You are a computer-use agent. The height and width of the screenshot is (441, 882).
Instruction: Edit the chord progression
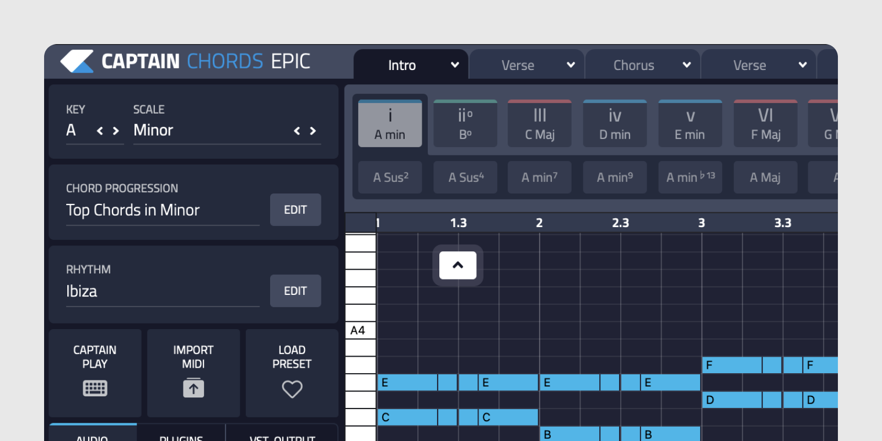(295, 209)
